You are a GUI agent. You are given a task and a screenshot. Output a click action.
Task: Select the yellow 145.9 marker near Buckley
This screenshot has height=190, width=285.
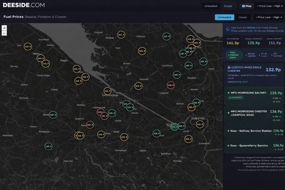tap(101, 135)
